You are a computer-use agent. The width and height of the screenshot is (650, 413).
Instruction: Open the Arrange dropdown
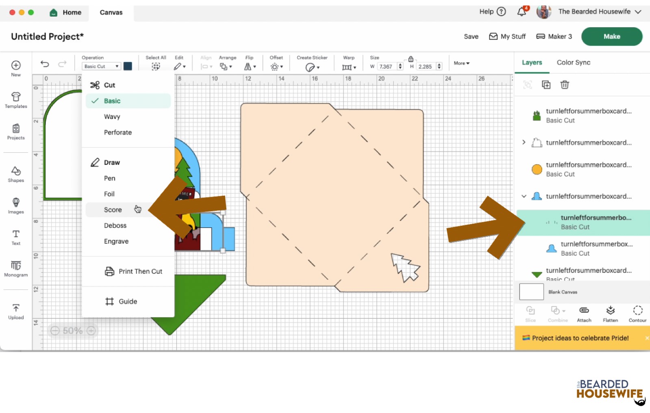tap(226, 67)
